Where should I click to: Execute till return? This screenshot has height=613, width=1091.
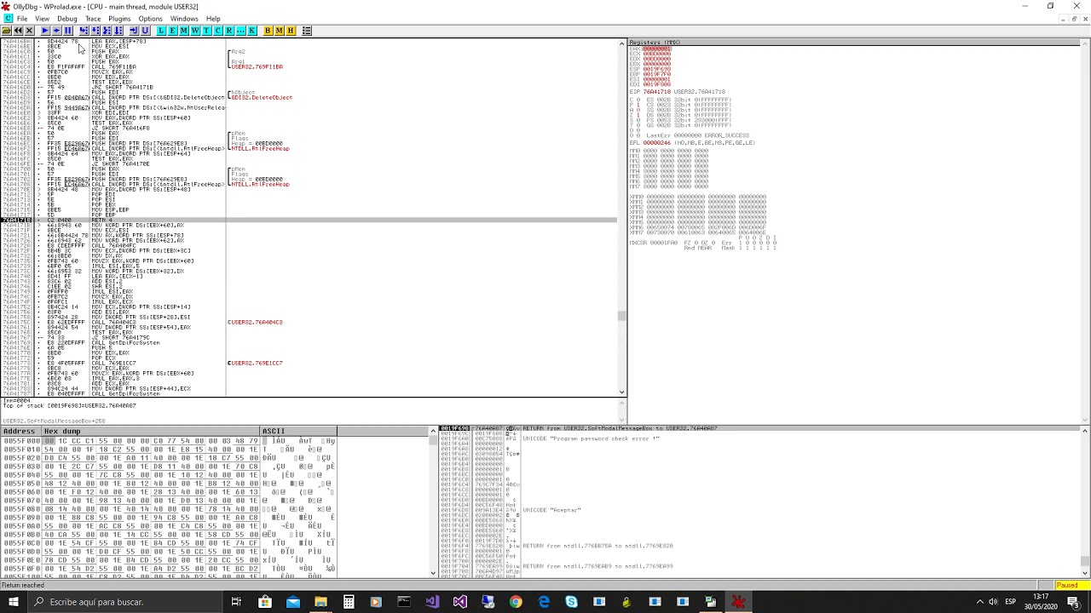134,31
